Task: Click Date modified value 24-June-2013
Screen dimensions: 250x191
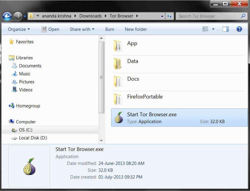Action: 121,163
